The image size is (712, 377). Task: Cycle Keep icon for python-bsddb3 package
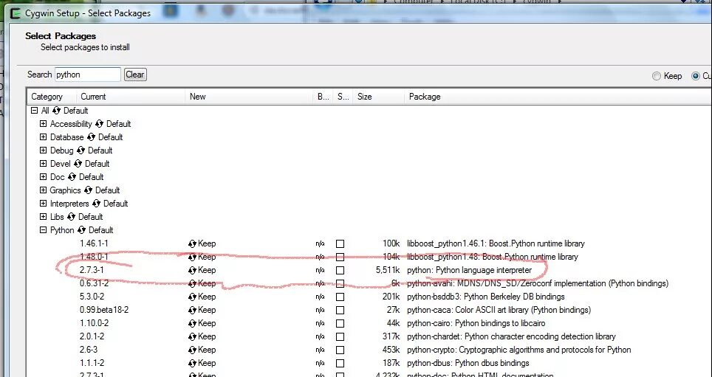coord(192,297)
